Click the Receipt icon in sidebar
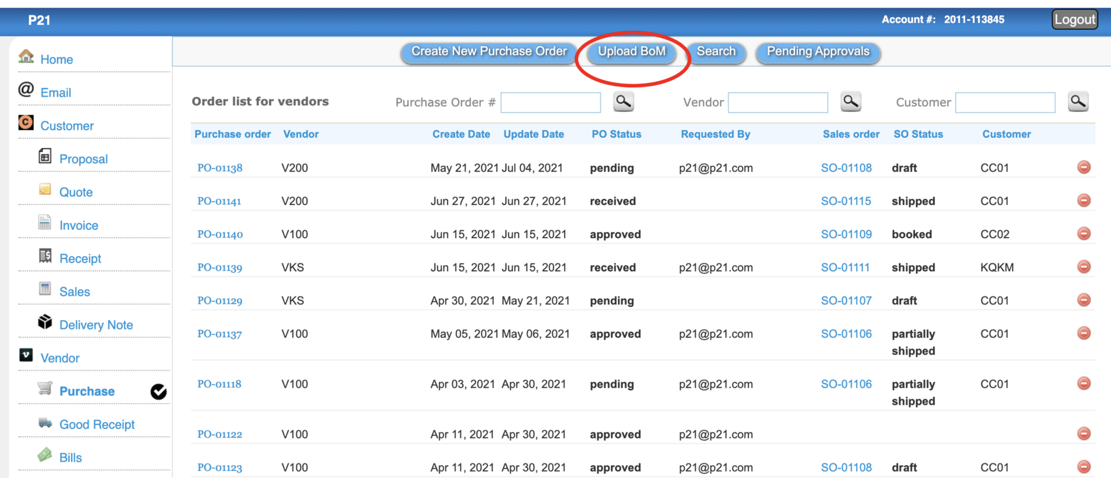The width and height of the screenshot is (1111, 489). pyautogui.click(x=45, y=256)
